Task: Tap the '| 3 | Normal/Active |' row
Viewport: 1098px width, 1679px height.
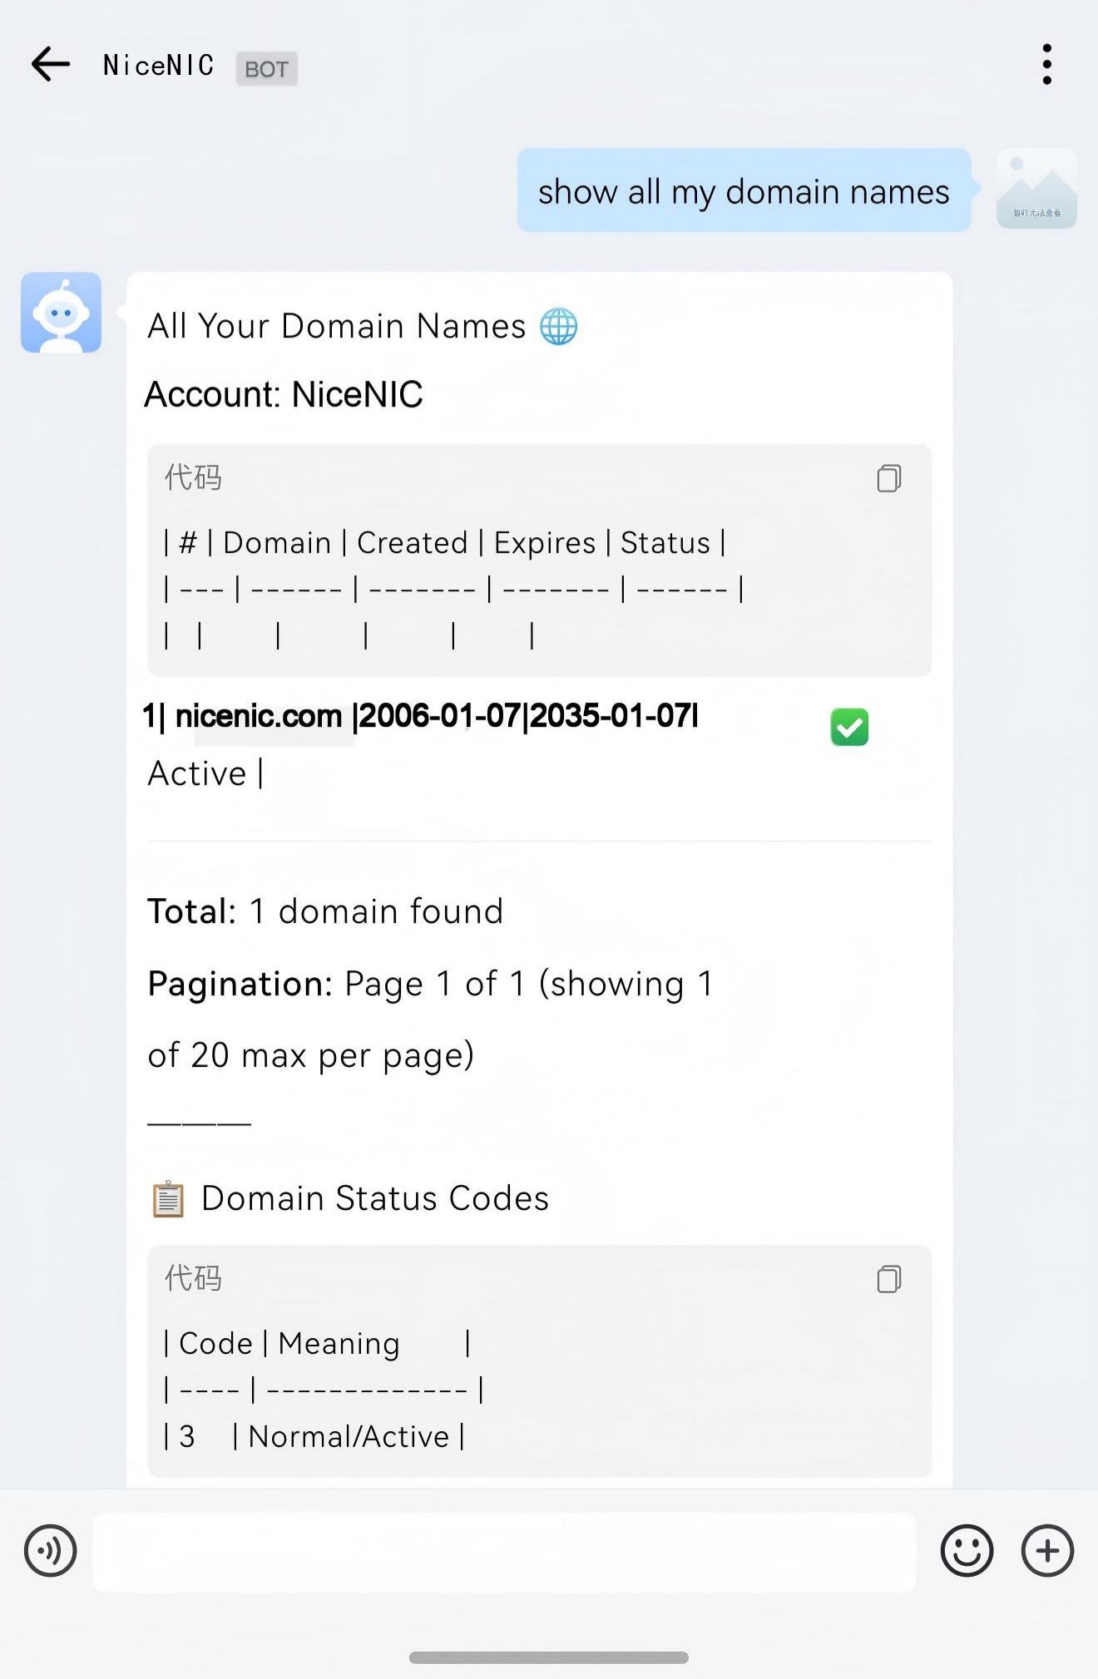Action: (x=314, y=1436)
